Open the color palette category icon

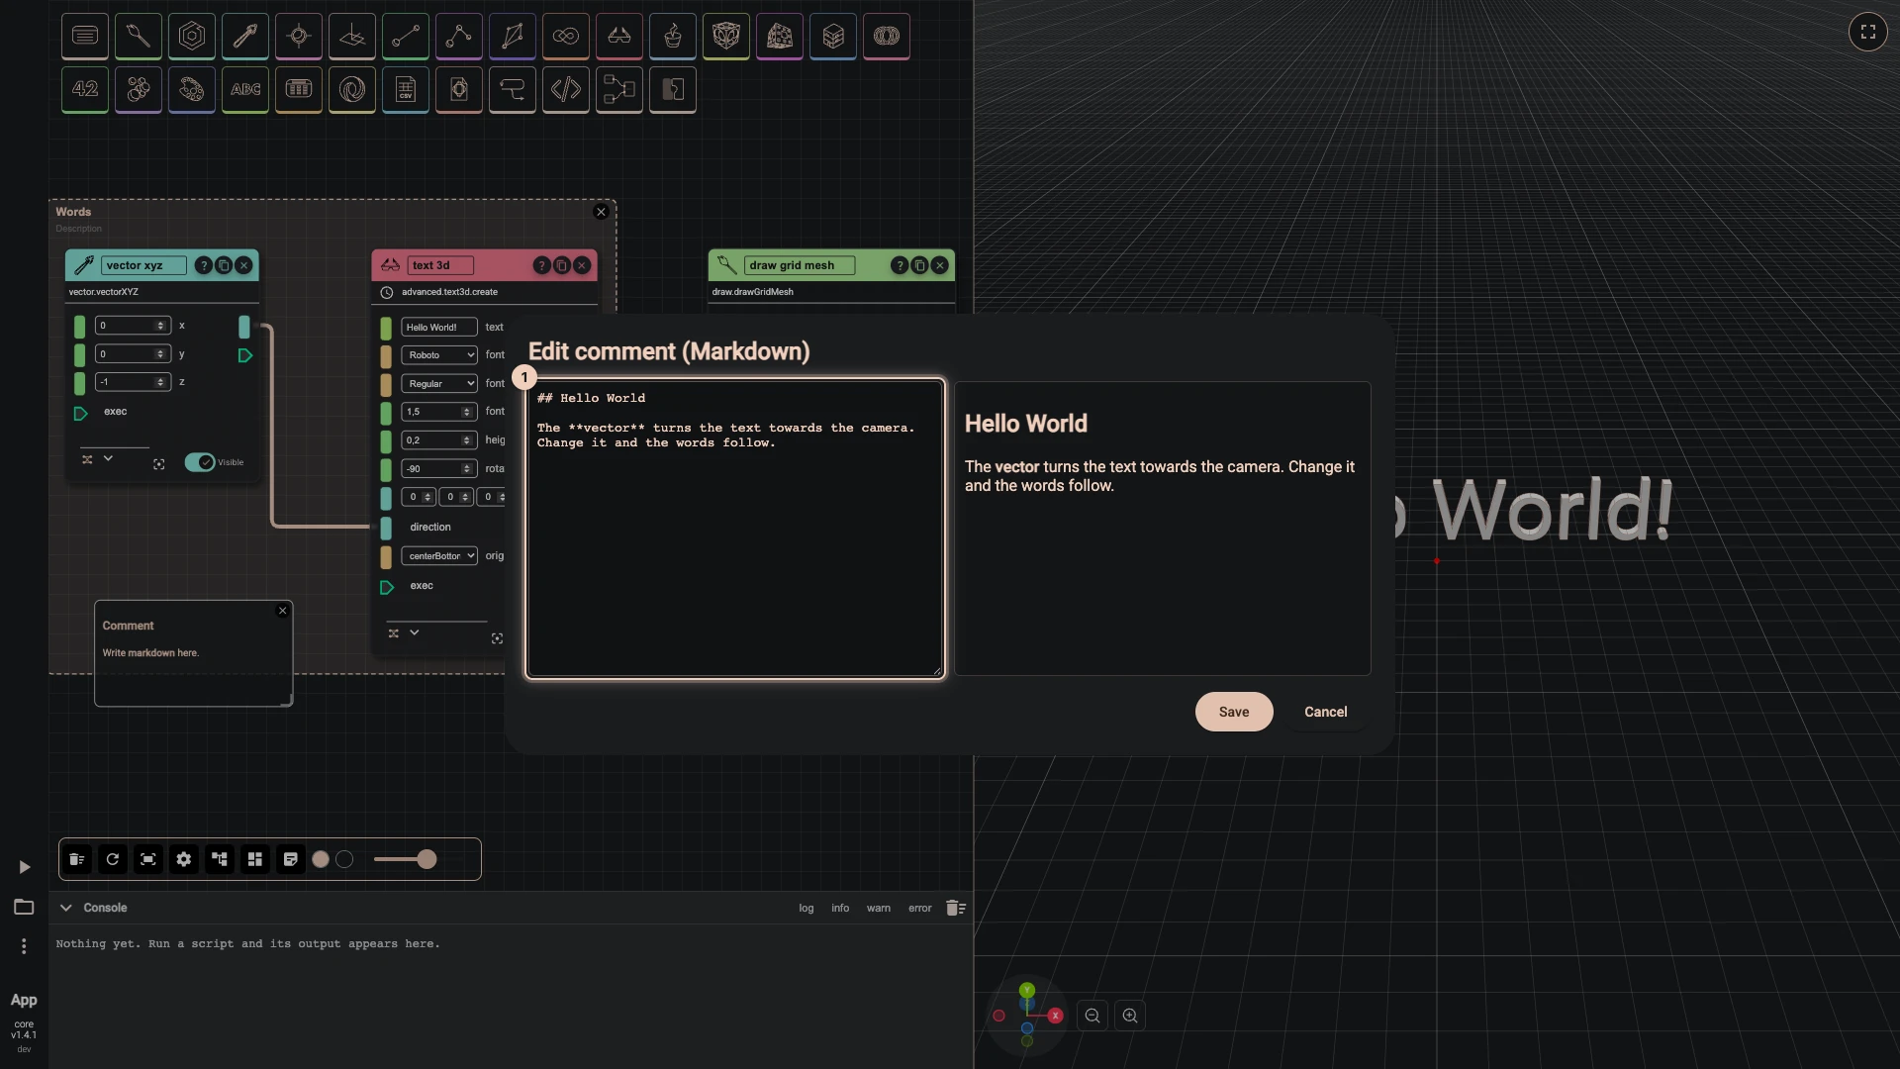(x=192, y=90)
